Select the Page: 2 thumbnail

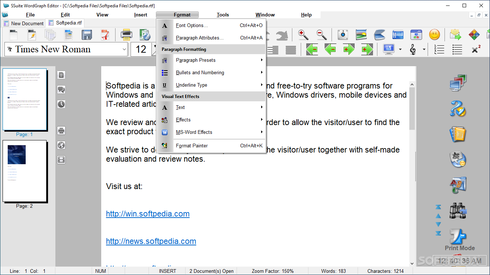coord(25,171)
